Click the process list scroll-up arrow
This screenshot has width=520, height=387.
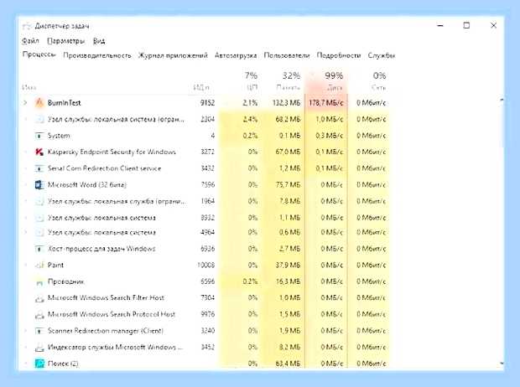tap(502, 100)
